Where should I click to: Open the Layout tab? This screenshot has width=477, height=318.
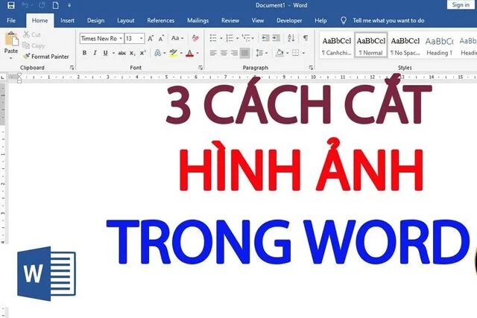point(126,21)
